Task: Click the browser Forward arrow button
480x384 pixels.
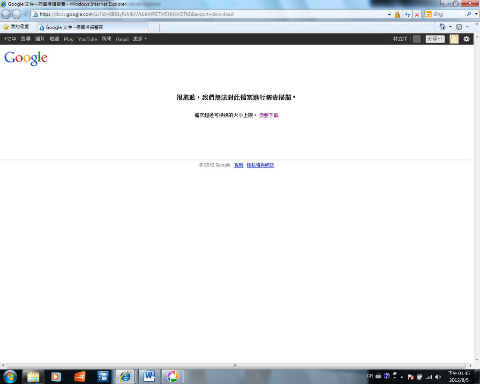Action: (16, 14)
